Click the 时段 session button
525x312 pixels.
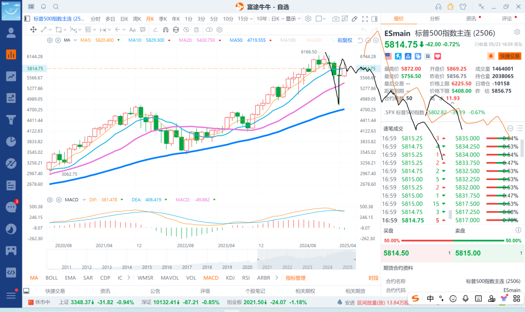[x=373, y=278]
